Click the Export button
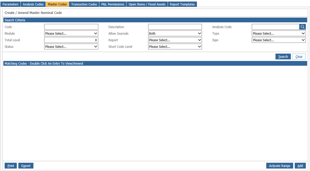The width and height of the screenshot is (310, 171). [x=26, y=166]
